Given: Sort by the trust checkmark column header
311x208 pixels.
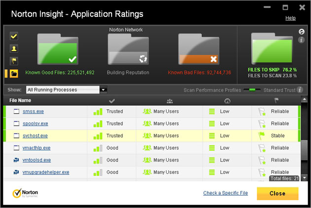Looking at the screenshot, I should tap(112, 101).
